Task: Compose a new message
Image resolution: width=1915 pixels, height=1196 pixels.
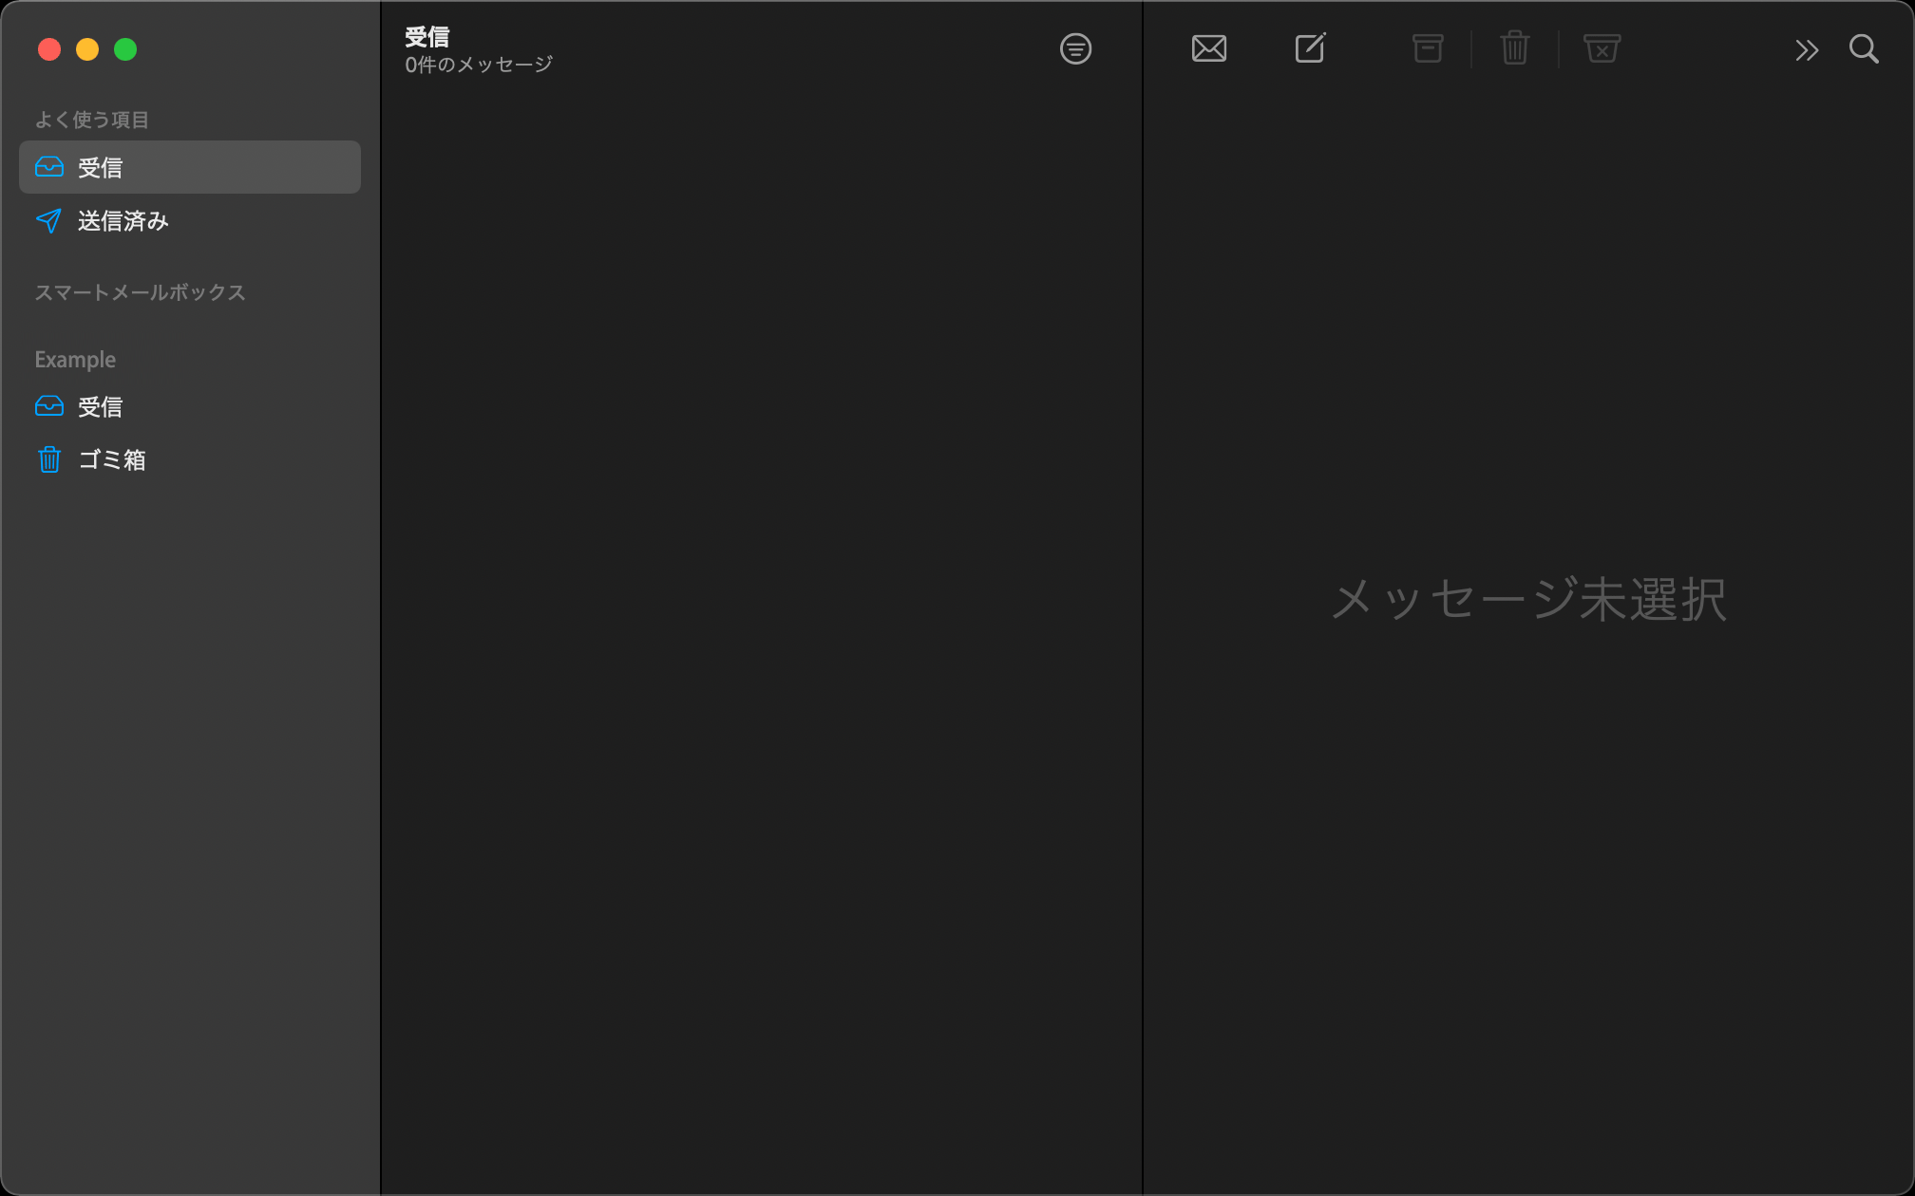Action: click(1310, 48)
